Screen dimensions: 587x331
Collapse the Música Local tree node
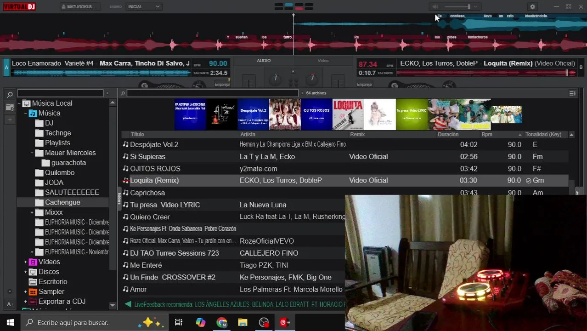19,103
